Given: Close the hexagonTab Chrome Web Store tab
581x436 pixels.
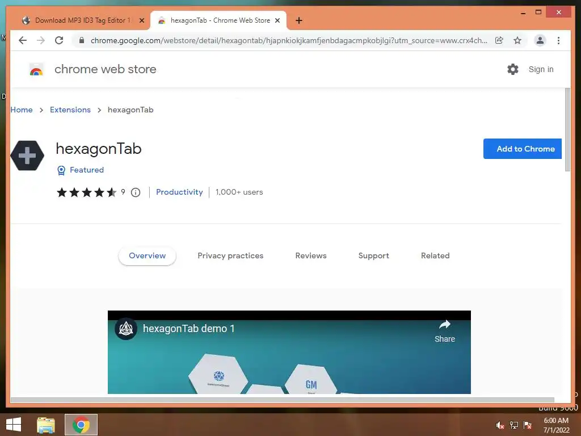Looking at the screenshot, I should pyautogui.click(x=277, y=20).
